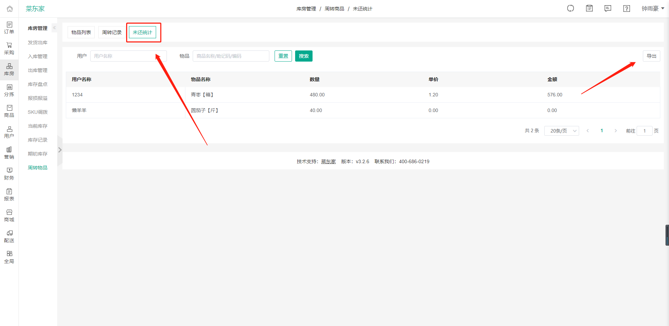The height and width of the screenshot is (326, 669).
Task: Go to the 商品 section via sidebar icon
Action: [x=9, y=111]
